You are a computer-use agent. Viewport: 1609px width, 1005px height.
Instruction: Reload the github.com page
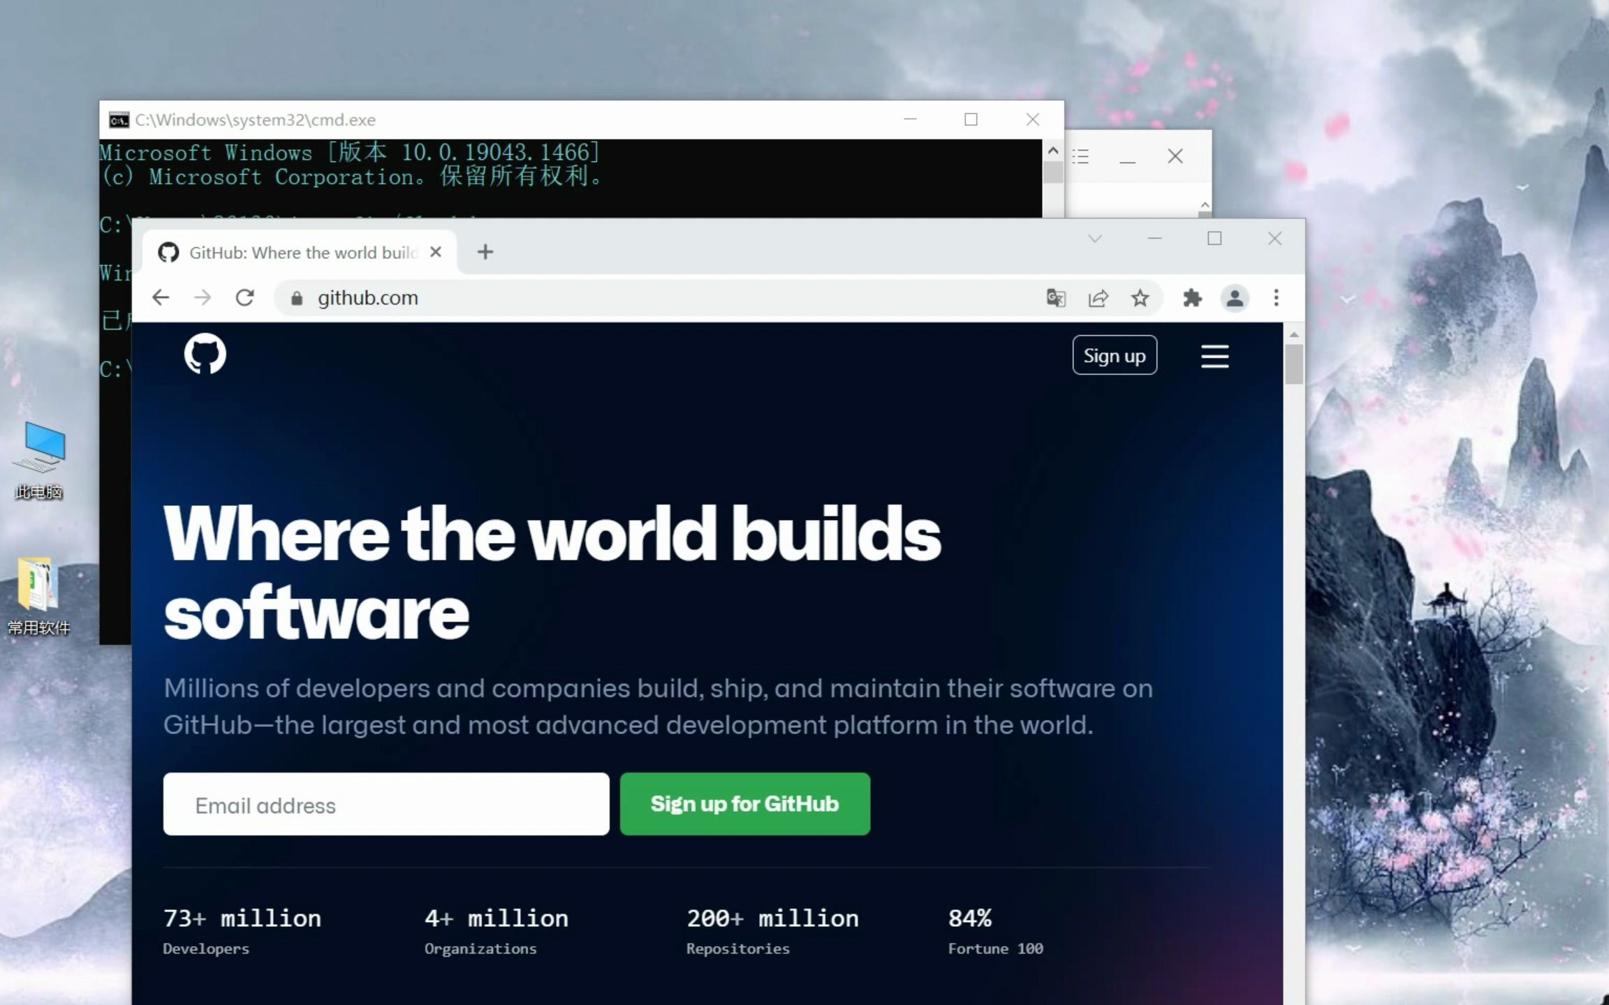[244, 298]
